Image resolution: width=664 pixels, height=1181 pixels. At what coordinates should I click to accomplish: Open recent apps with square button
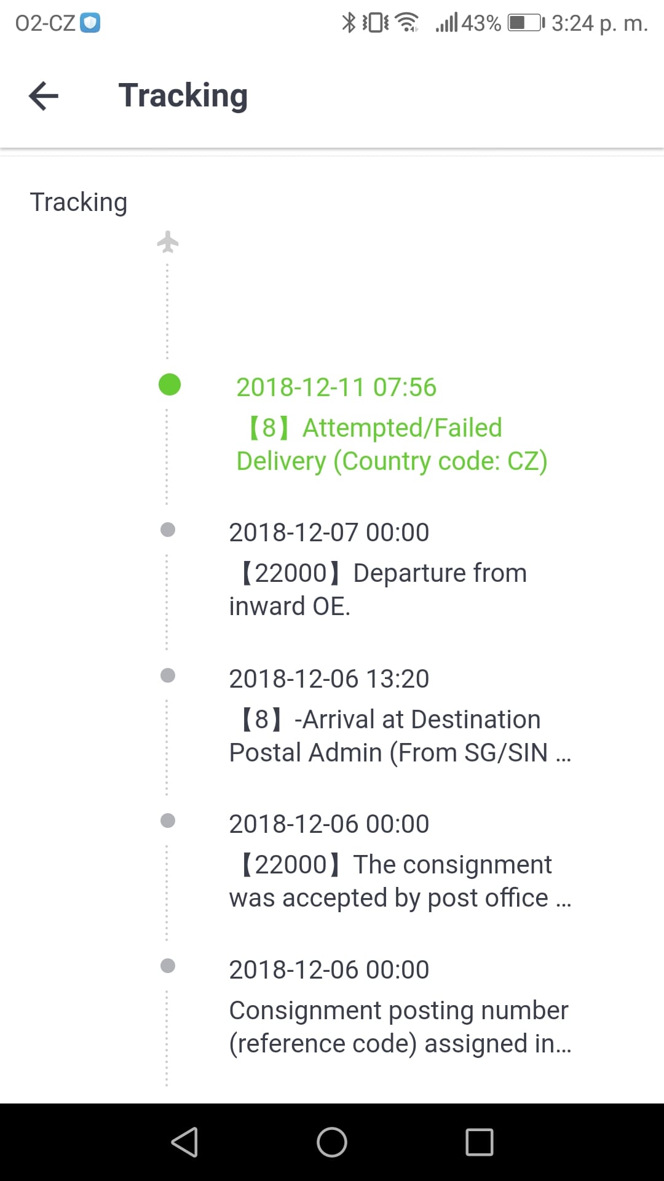point(479,1142)
